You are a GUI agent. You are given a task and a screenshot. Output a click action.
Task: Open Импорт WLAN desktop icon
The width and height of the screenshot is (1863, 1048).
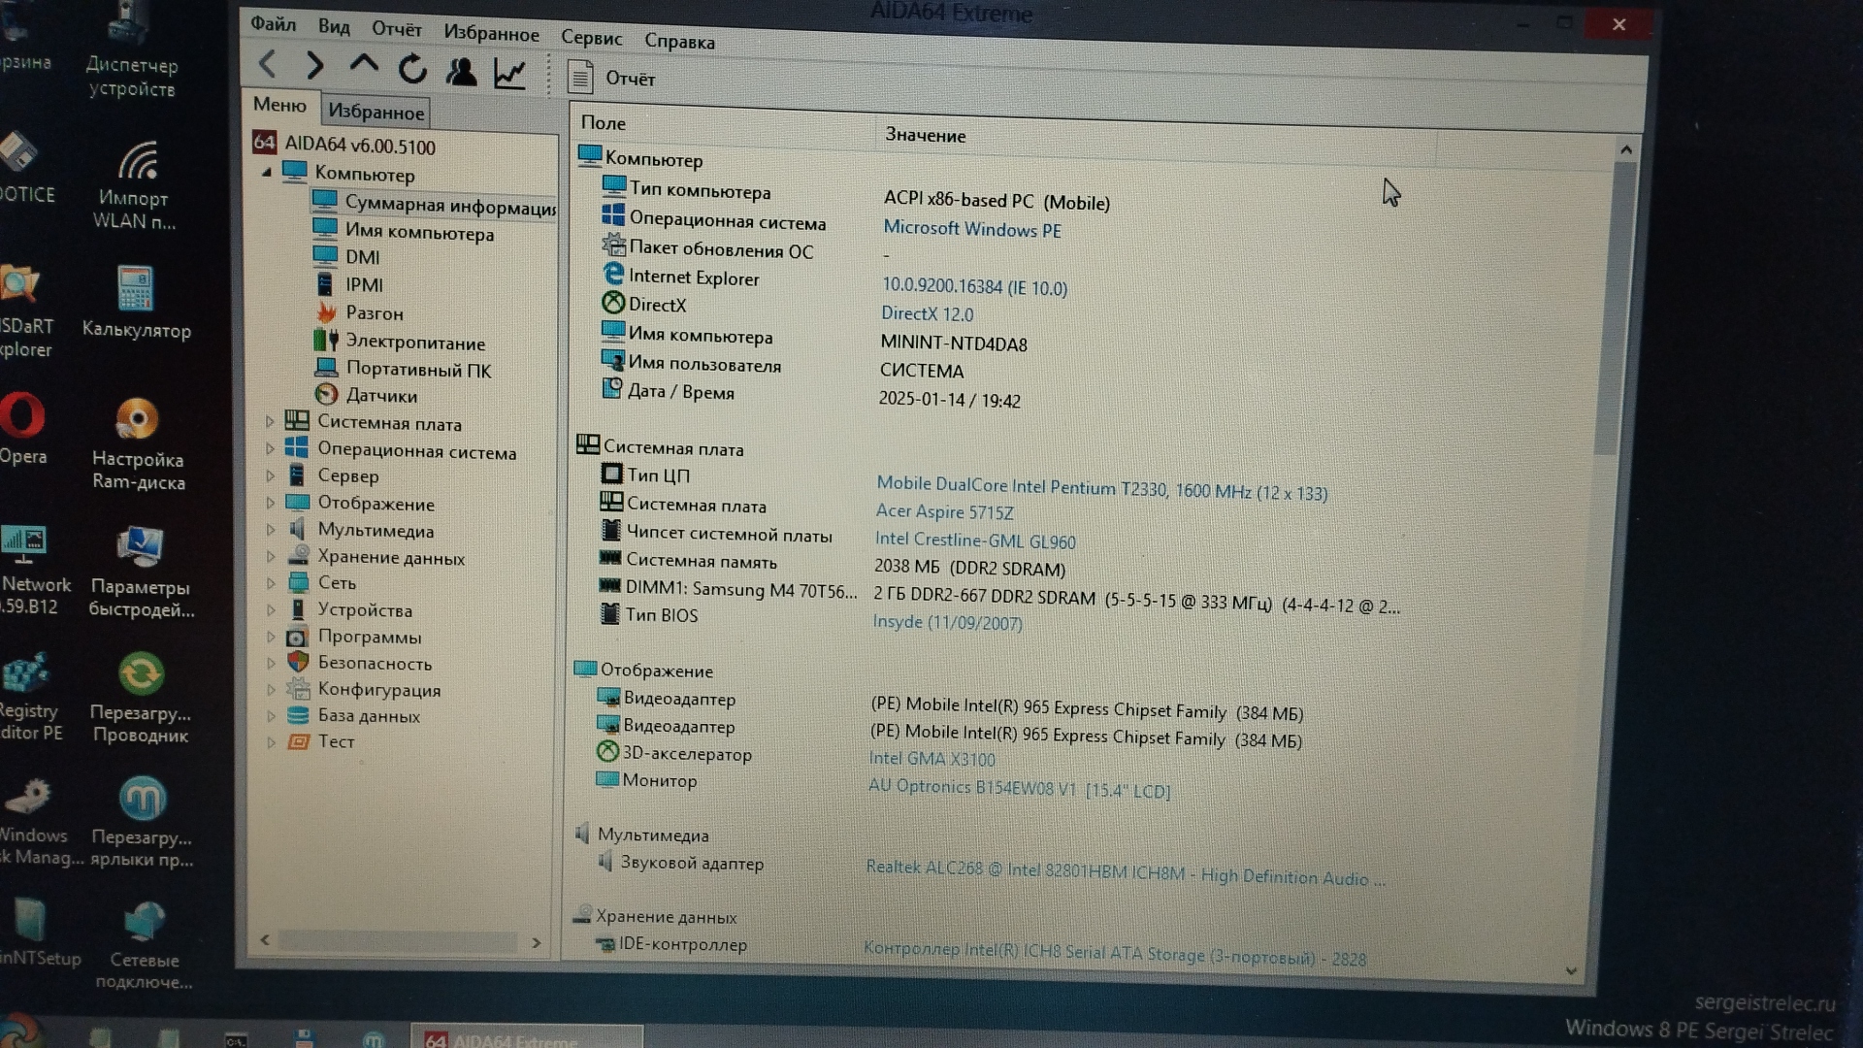(134, 184)
